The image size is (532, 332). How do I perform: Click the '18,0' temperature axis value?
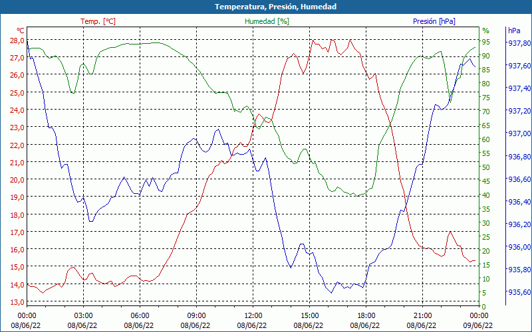18,215
